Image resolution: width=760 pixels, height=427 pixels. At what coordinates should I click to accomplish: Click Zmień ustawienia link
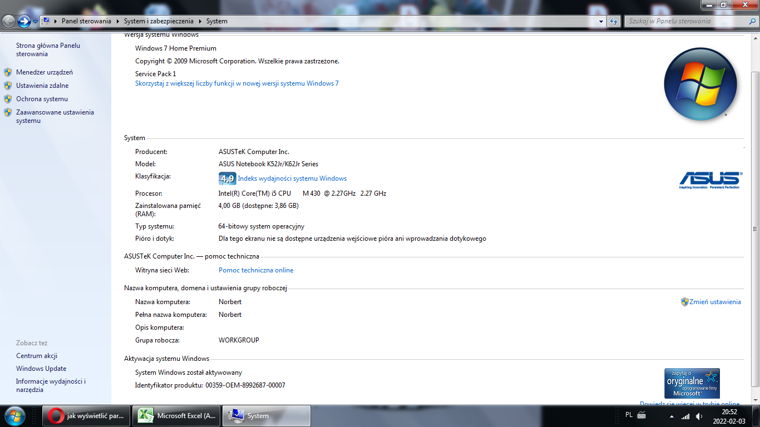pos(715,302)
